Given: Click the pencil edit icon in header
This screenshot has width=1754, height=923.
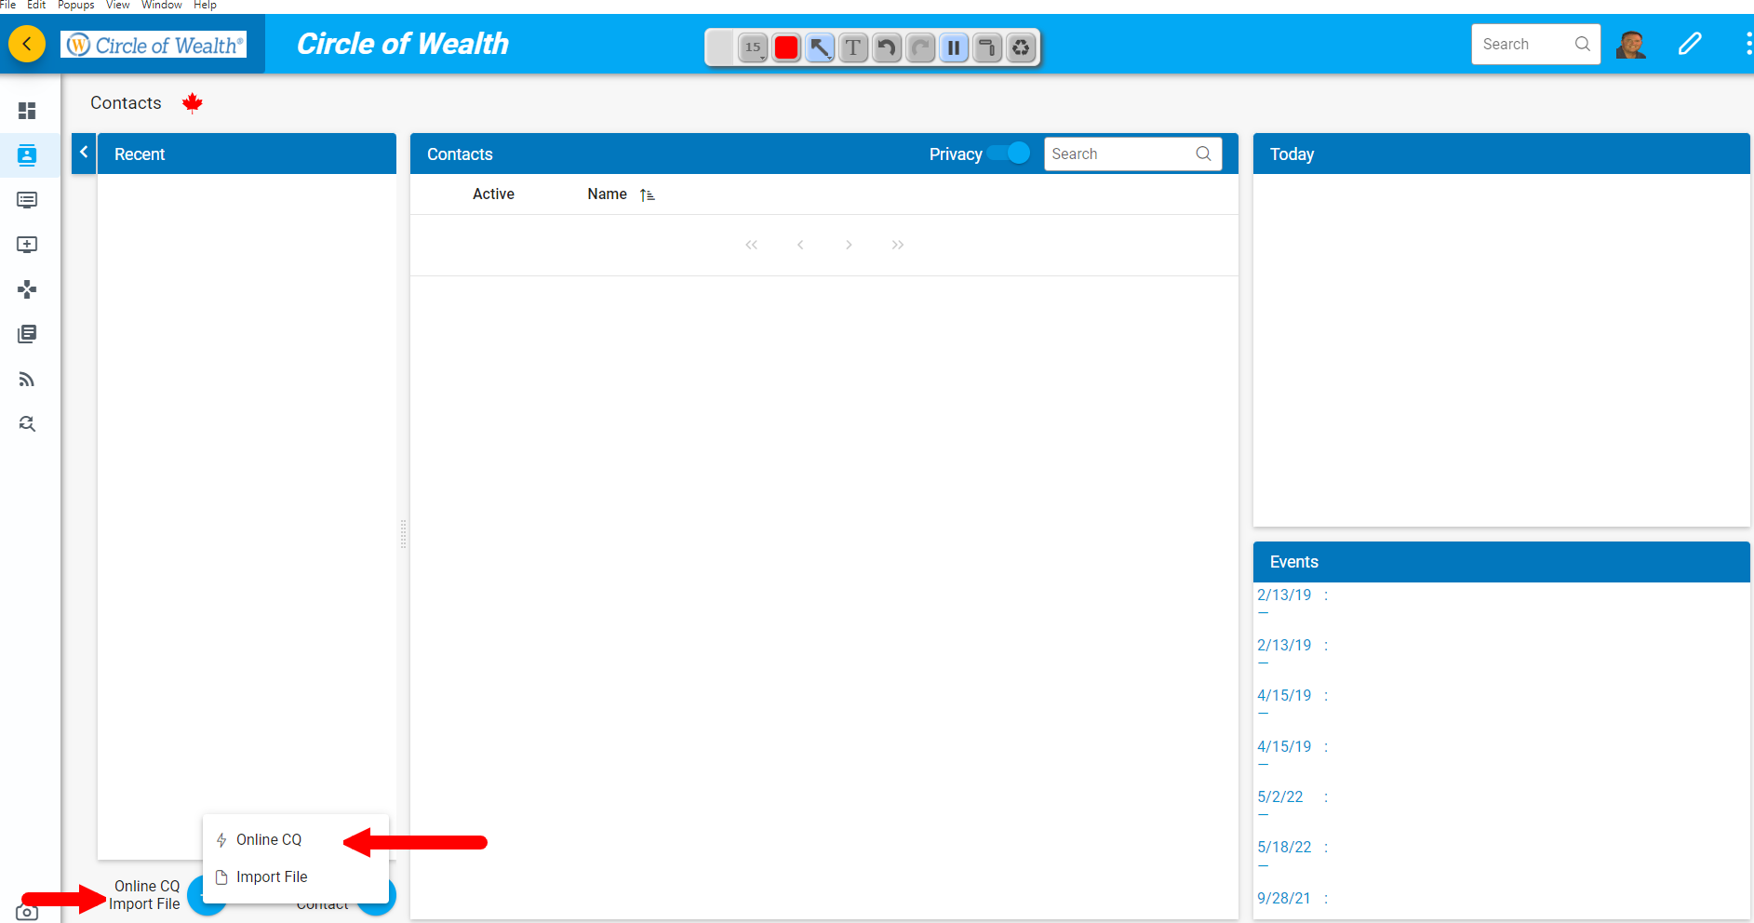Looking at the screenshot, I should click(x=1690, y=44).
